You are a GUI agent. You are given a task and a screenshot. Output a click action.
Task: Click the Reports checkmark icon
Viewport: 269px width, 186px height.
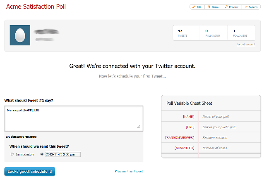(x=246, y=7)
